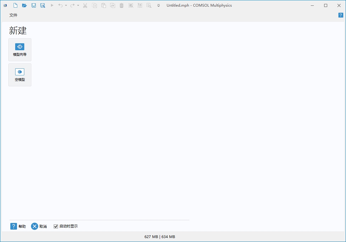Click the Paste clipboard icon

[x=103, y=5]
